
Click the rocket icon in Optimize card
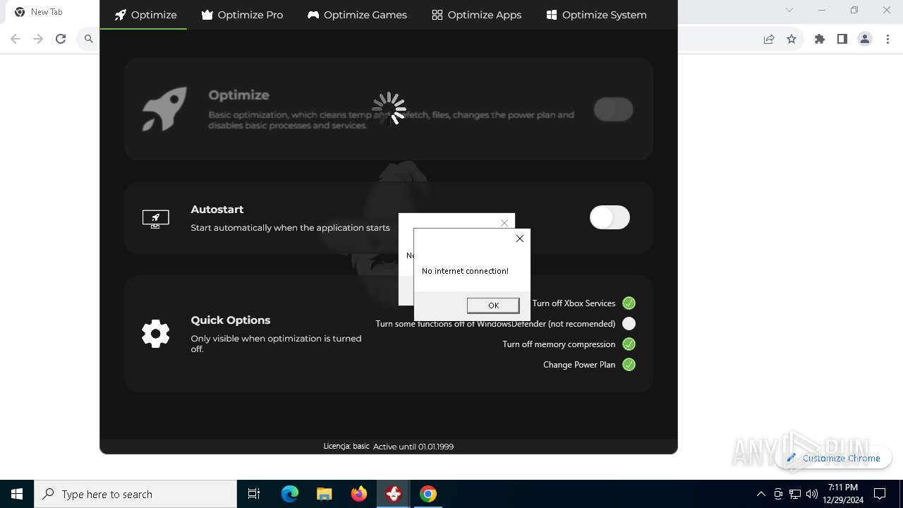coord(164,109)
